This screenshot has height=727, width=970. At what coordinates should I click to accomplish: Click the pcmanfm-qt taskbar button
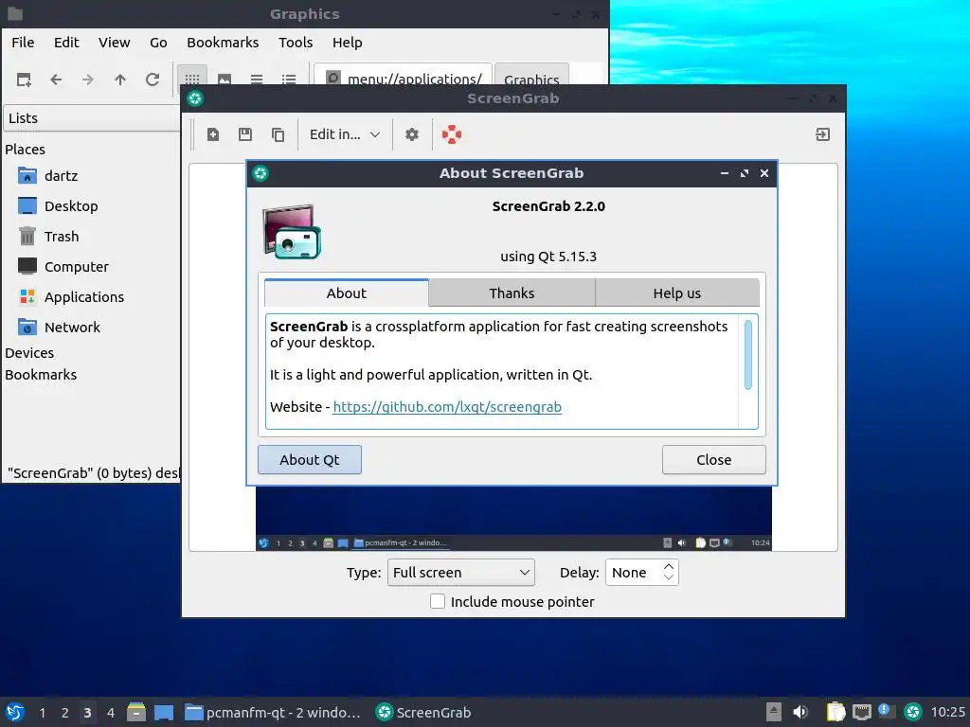(x=273, y=712)
